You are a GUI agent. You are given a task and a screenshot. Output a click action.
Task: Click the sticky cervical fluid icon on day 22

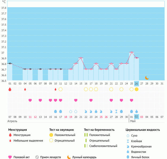pyautogui.click(x=116, y=111)
